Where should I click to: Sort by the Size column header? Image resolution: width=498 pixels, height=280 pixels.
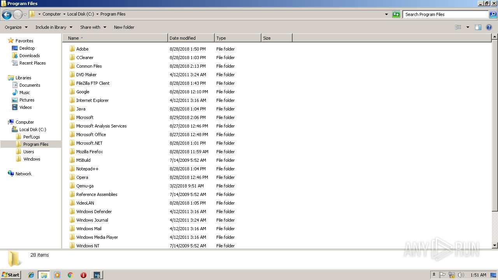pyautogui.click(x=277, y=38)
